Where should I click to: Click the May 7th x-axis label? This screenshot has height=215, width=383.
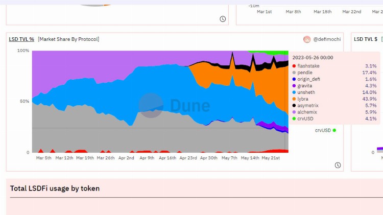point(229,158)
